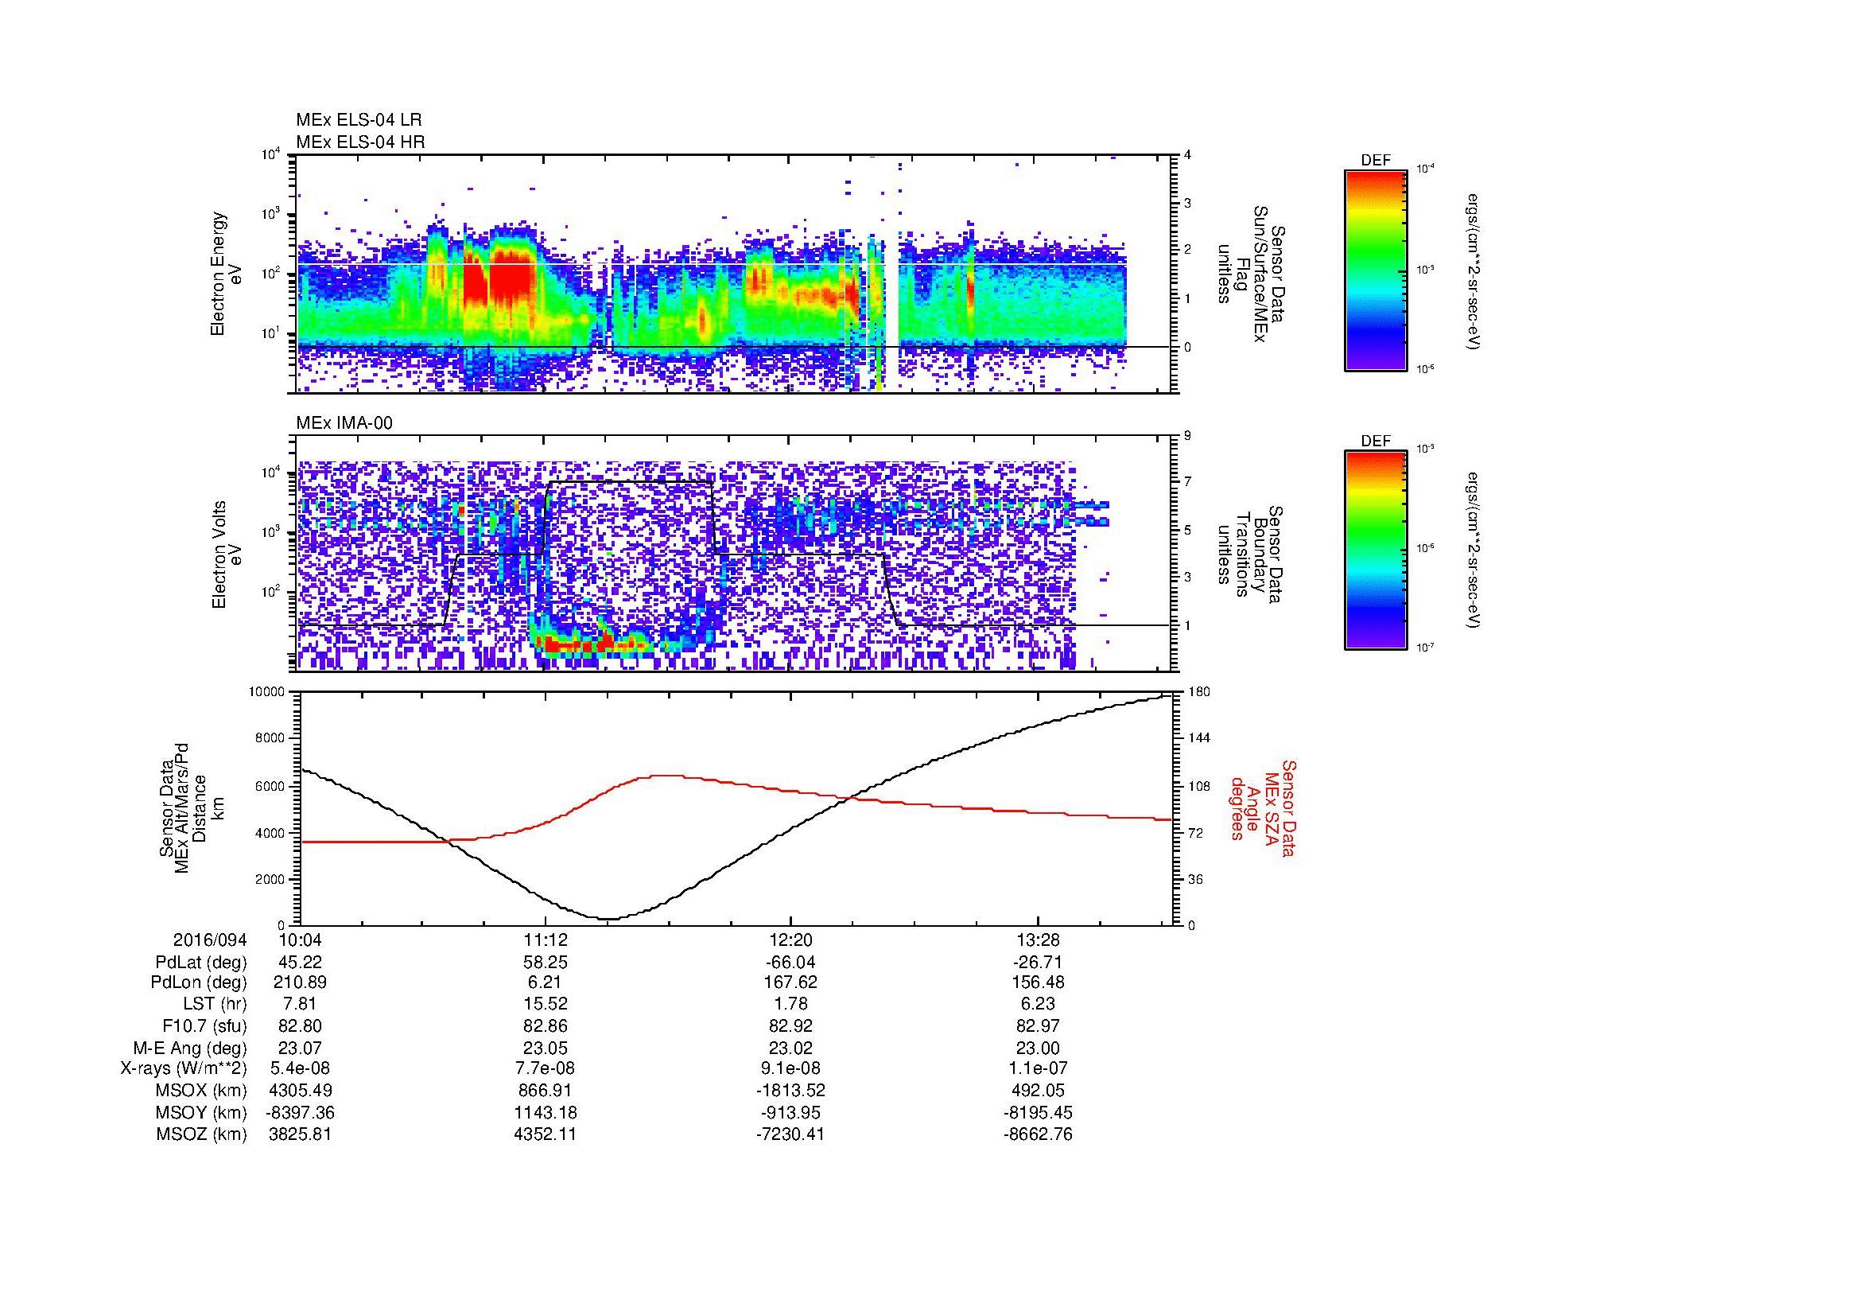Image resolution: width=1860 pixels, height=1315 pixels.
Task: Click the 10000 km altitude tick label
Action: pos(268,692)
